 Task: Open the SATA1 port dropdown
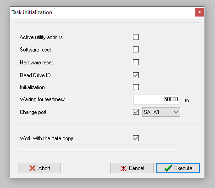[161, 112]
